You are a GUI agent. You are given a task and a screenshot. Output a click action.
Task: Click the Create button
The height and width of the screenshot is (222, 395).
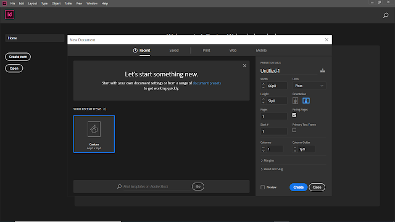pos(298,187)
